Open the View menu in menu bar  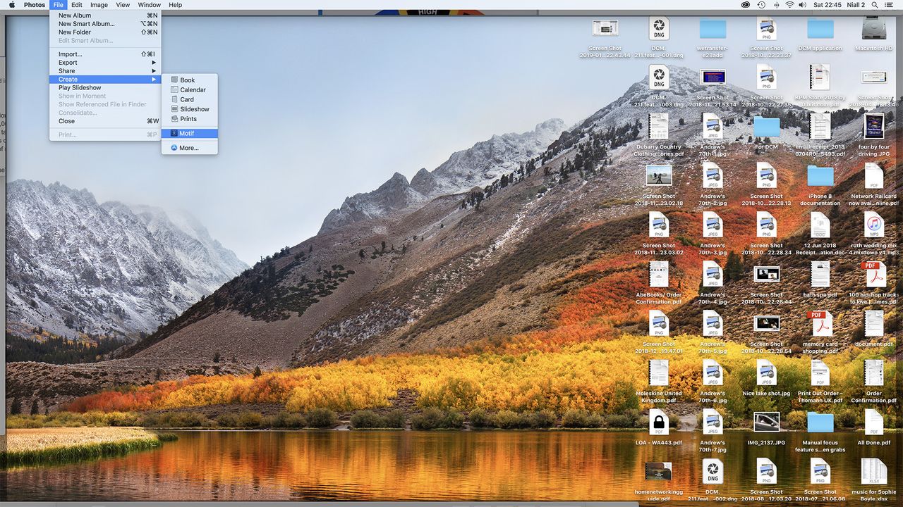[123, 5]
